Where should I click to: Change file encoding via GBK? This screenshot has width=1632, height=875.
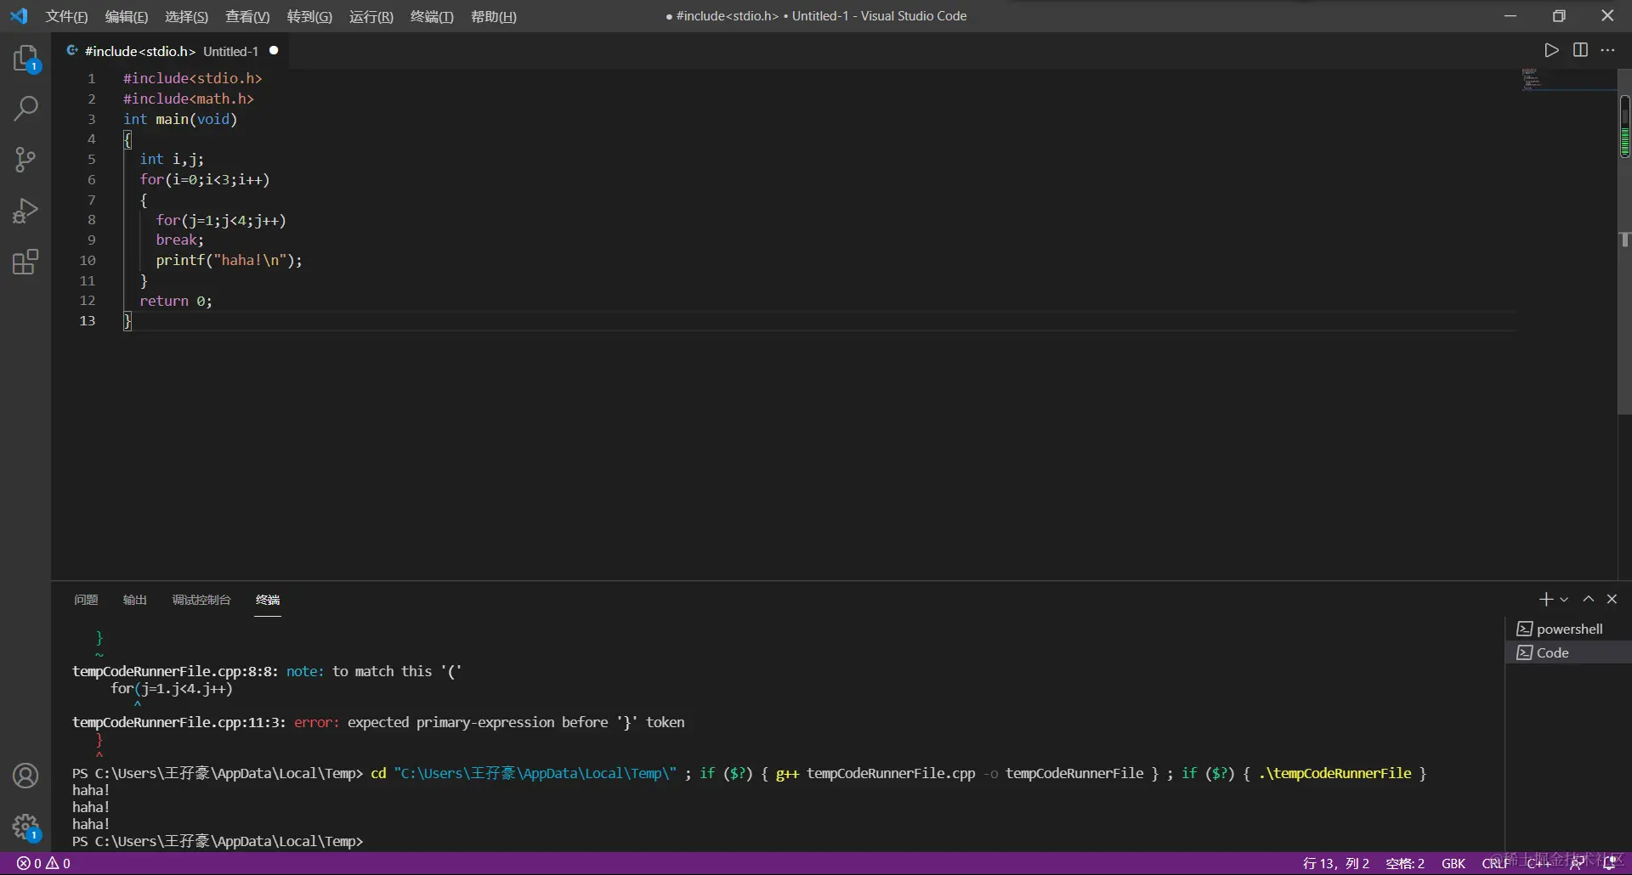pyautogui.click(x=1453, y=863)
